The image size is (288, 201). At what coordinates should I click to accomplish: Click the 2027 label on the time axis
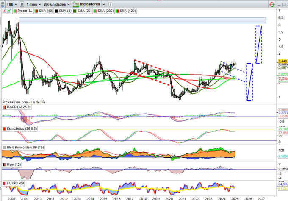261,199
